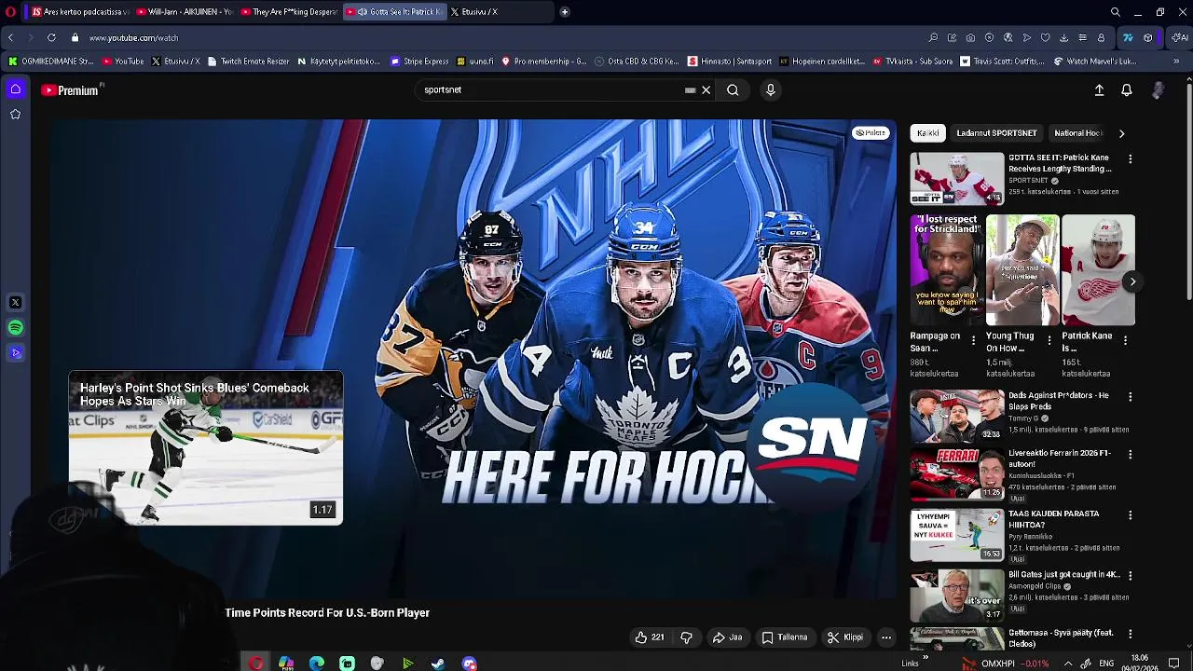This screenshot has height=671, width=1193.
Task: Switch to the Aves kertoo podcastissa tab
Action: pyautogui.click(x=79, y=12)
